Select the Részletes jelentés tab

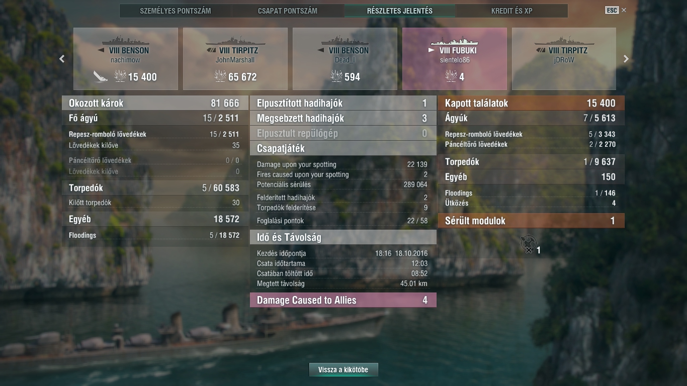point(400,11)
